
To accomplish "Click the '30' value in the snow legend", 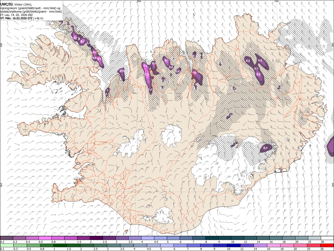I will 323,242.
